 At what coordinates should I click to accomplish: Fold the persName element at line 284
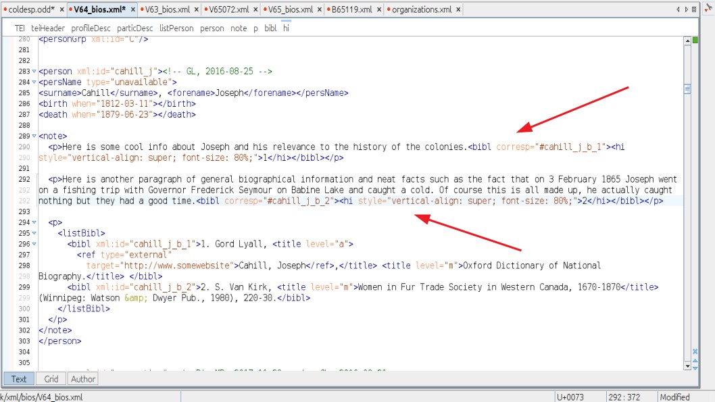point(34,82)
